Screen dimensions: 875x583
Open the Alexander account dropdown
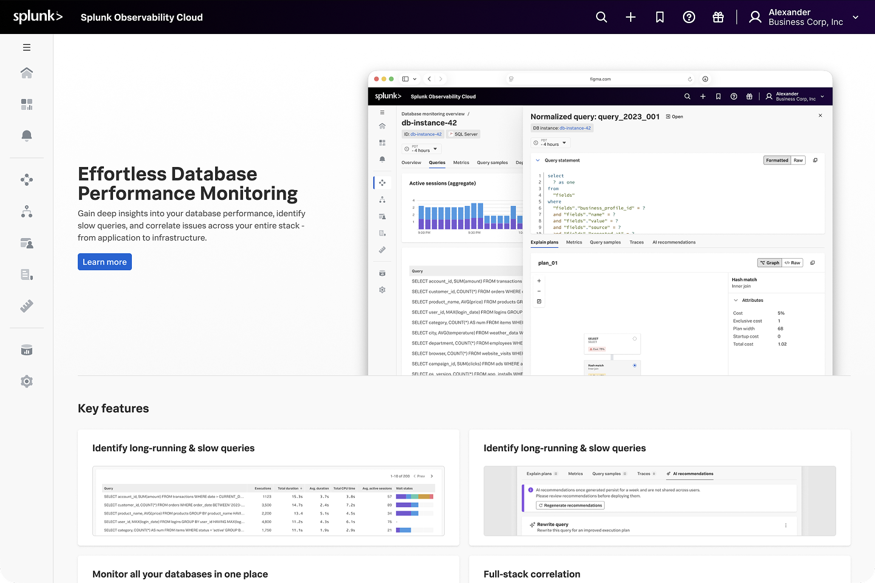[802, 17]
